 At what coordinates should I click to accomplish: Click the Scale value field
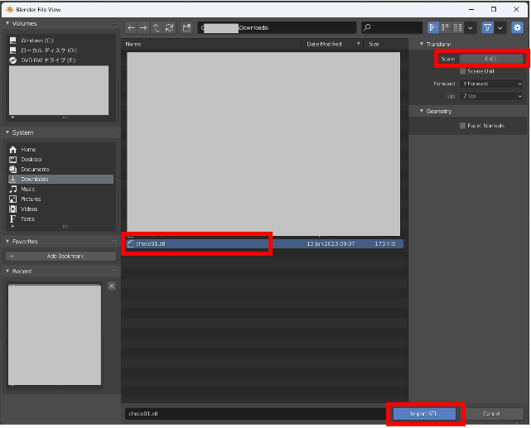point(490,59)
